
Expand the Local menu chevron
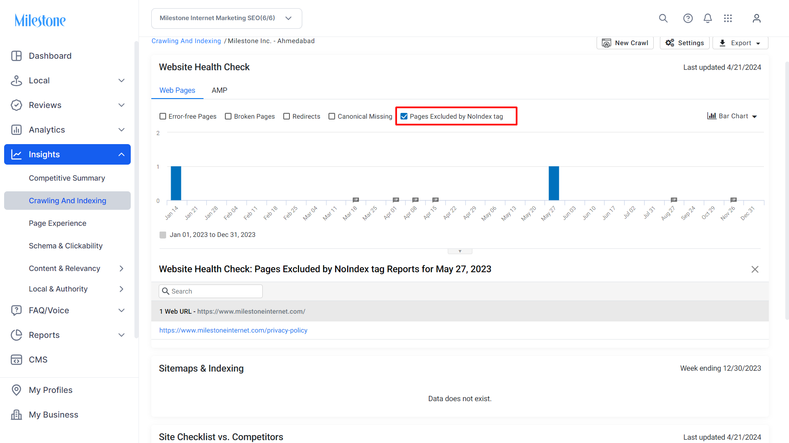121,80
